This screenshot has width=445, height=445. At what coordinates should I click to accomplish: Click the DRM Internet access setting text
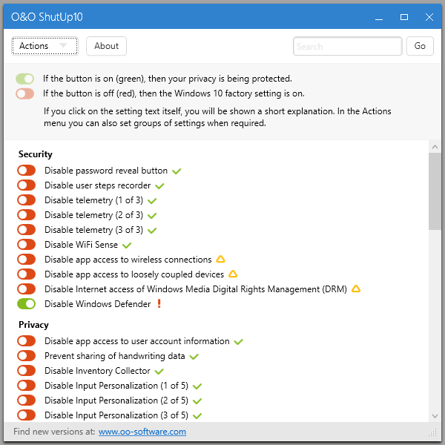click(x=196, y=289)
